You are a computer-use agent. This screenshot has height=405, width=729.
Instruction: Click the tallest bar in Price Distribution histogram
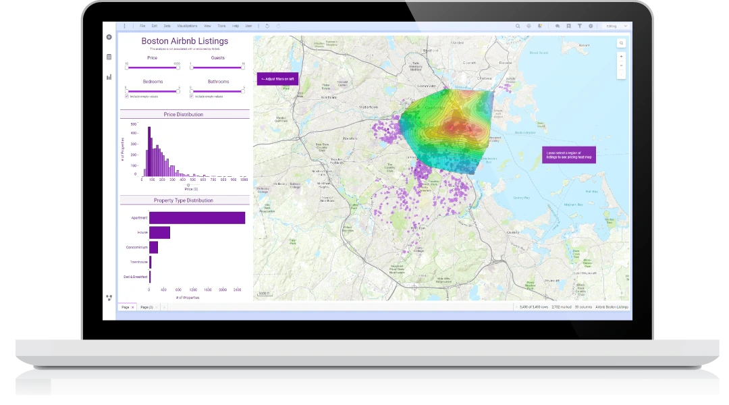[149, 152]
